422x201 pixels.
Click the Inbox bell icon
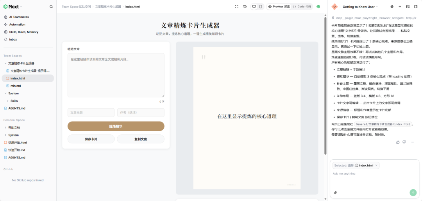click(5, 39)
